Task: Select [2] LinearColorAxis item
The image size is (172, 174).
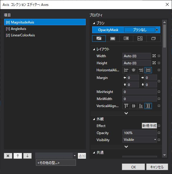Action: [45, 35]
